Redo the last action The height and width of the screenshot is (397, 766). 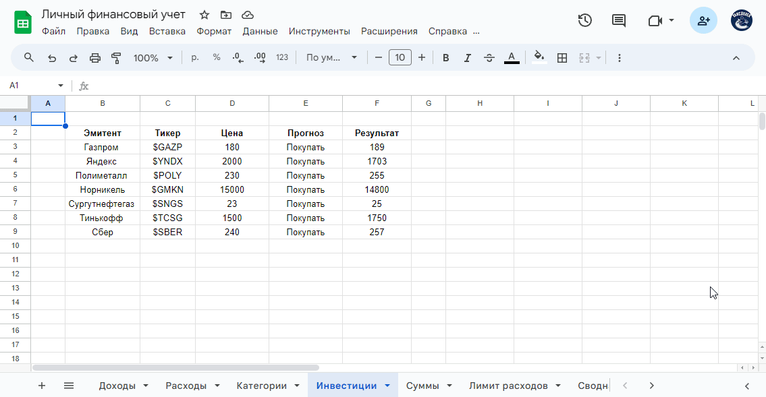tap(74, 58)
